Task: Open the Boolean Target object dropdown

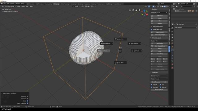Action: click(161, 13)
